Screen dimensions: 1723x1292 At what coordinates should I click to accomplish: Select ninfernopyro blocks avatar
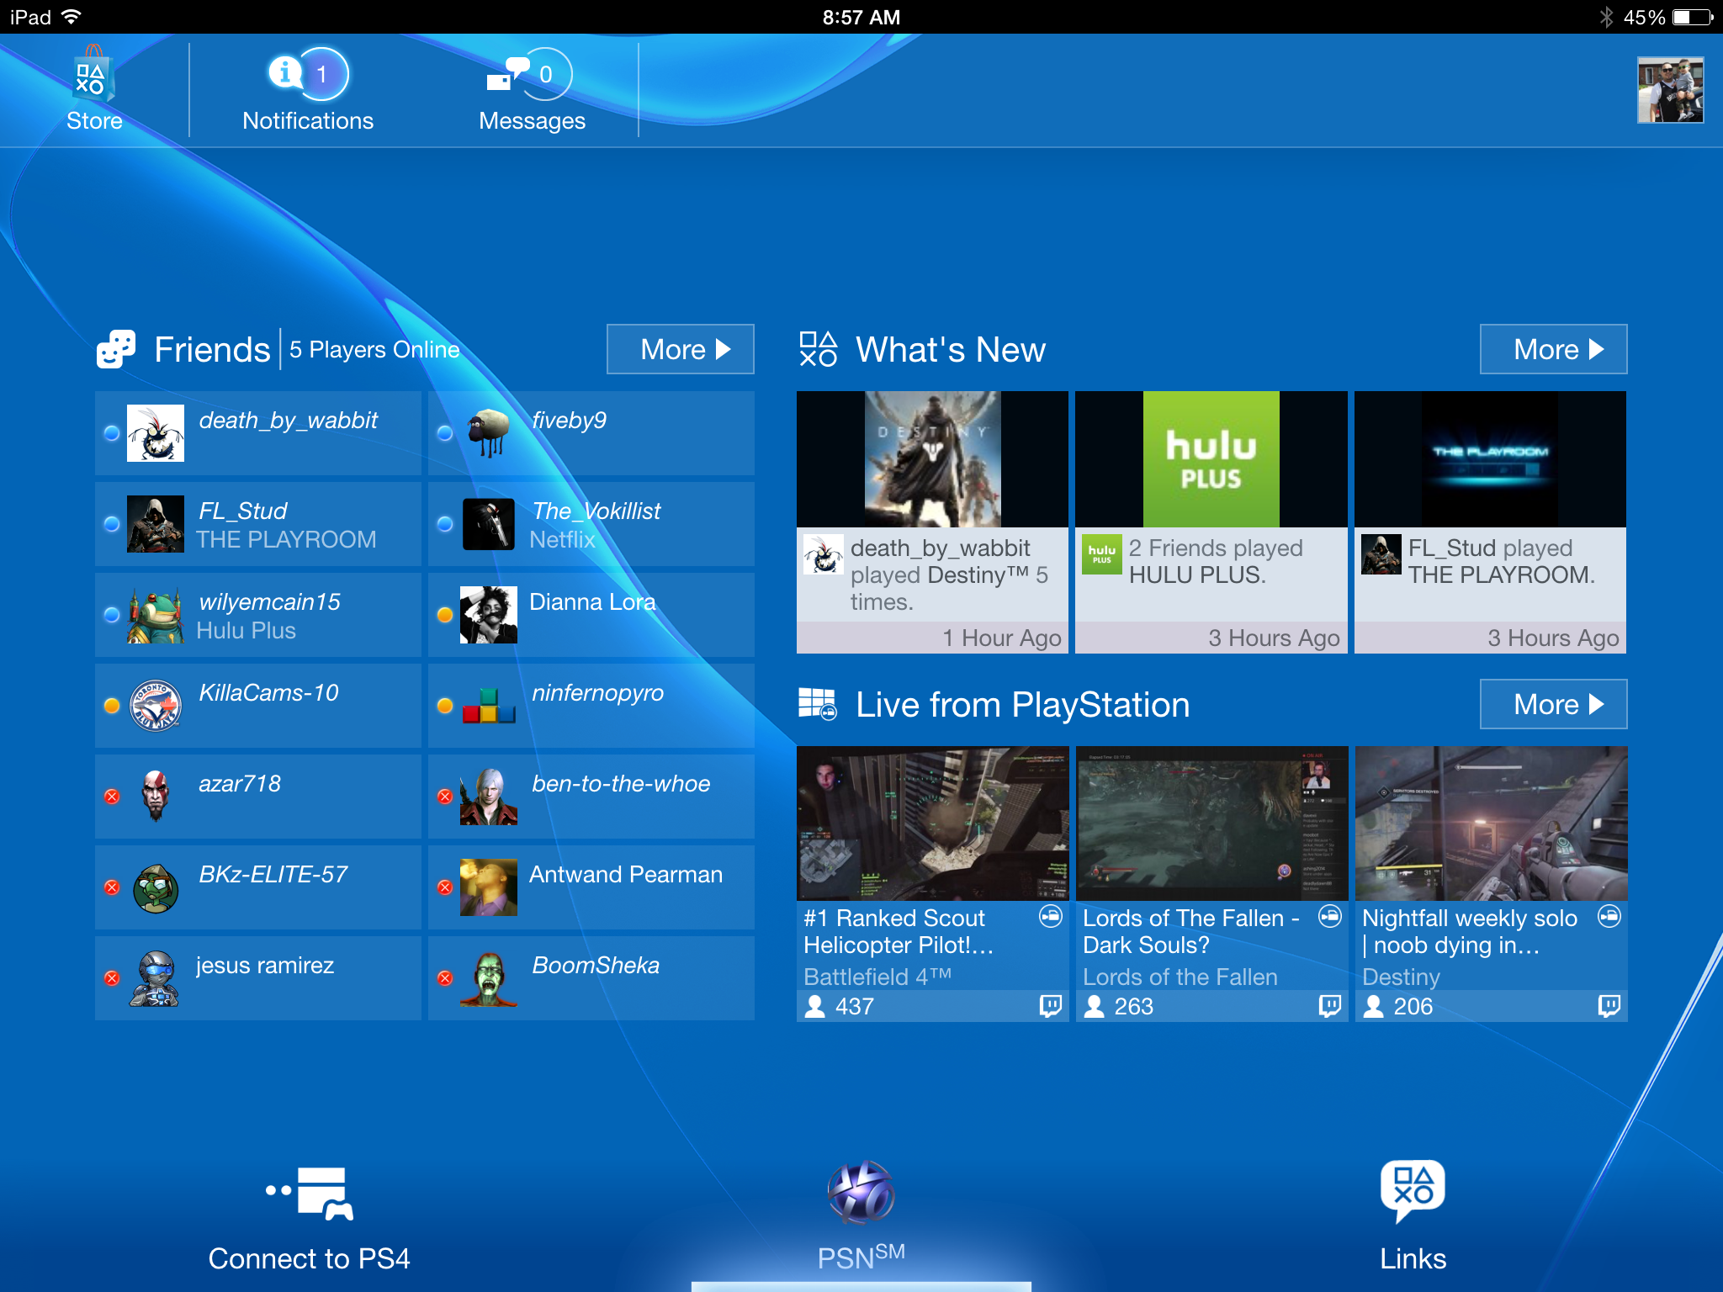pos(489,706)
